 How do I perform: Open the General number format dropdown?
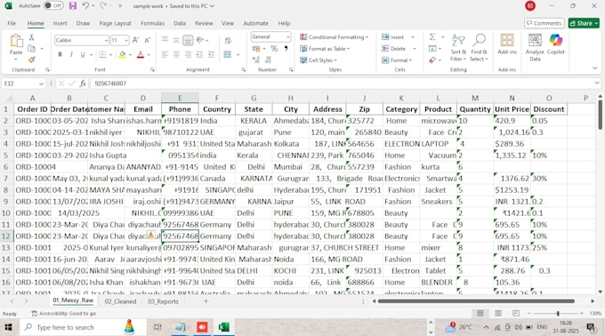pos(288,37)
